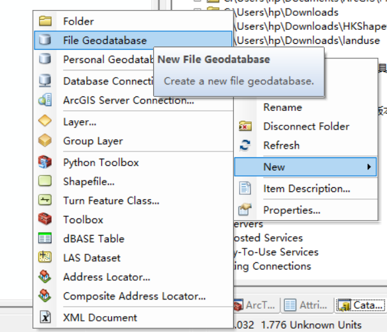387x332 pixels.
Task: Choose Group Layer menu entry
Action: click(x=133, y=141)
